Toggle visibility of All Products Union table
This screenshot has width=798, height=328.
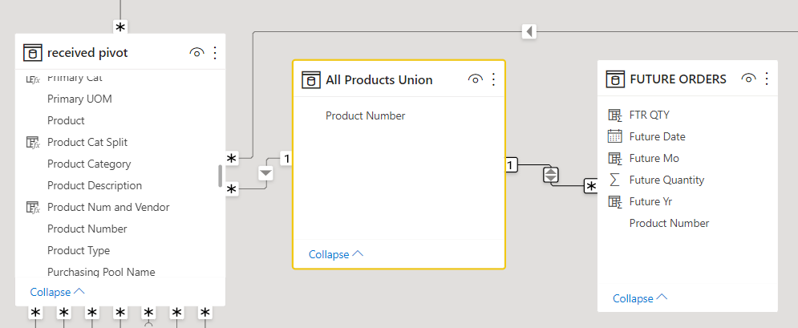pos(475,79)
